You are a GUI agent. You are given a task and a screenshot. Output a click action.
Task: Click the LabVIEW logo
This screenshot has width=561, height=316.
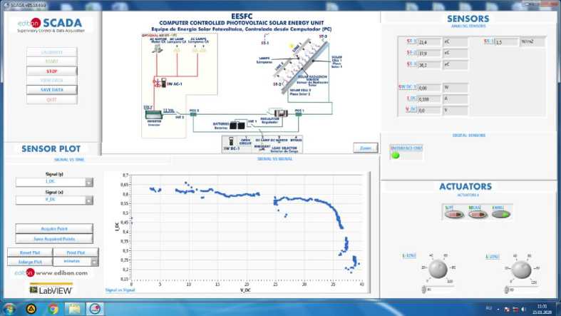click(x=51, y=288)
